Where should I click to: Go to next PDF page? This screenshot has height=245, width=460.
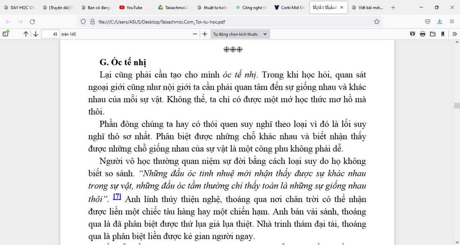pos(36,34)
